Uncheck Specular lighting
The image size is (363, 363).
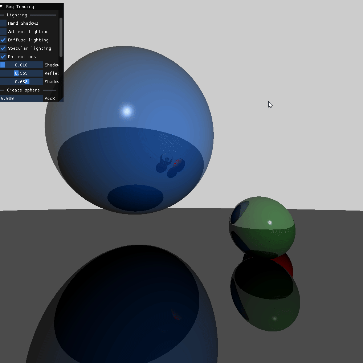tap(3, 48)
